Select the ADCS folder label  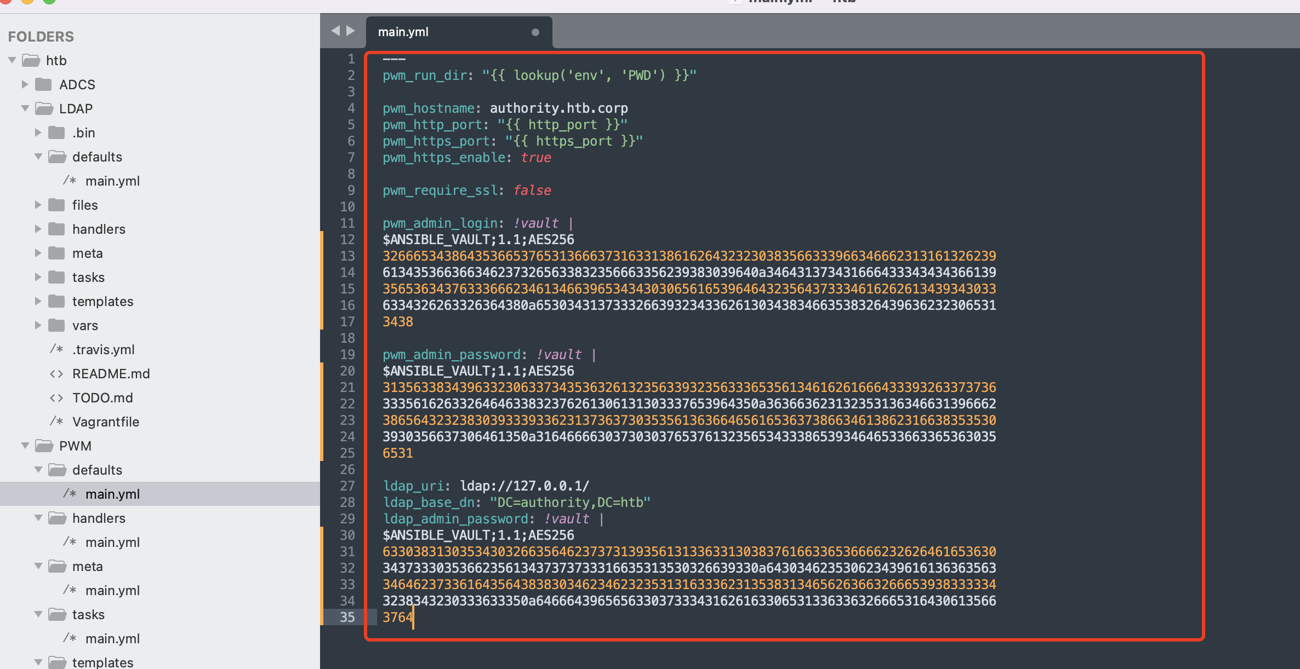77,84
